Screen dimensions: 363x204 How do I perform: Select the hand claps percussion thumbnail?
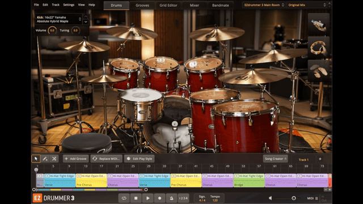point(319,71)
